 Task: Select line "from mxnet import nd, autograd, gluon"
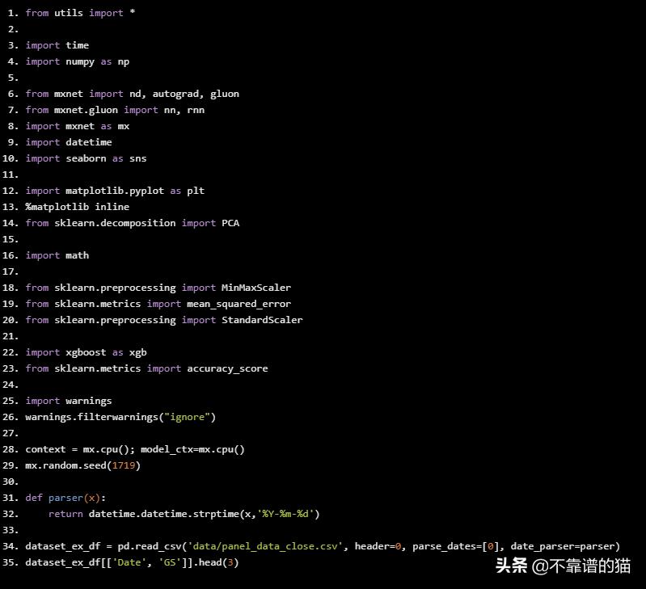pos(133,94)
